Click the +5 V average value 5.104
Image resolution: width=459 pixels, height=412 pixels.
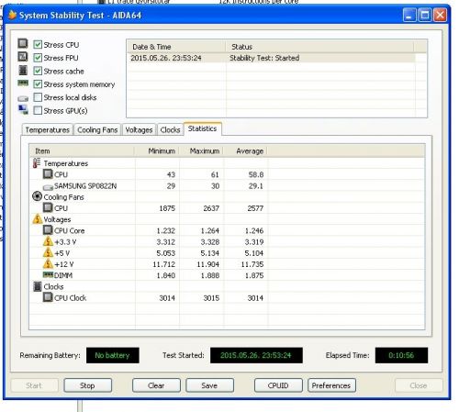pyautogui.click(x=254, y=253)
